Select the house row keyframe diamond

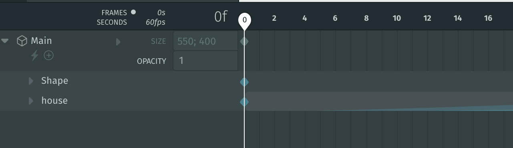(x=244, y=102)
